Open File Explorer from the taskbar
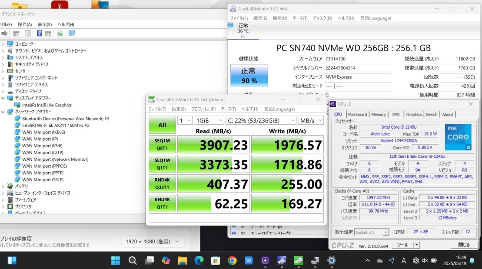 click(x=182, y=261)
